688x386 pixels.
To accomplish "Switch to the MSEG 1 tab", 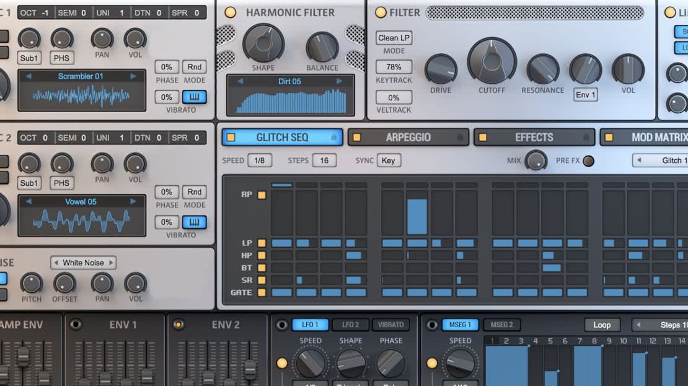I will point(460,325).
